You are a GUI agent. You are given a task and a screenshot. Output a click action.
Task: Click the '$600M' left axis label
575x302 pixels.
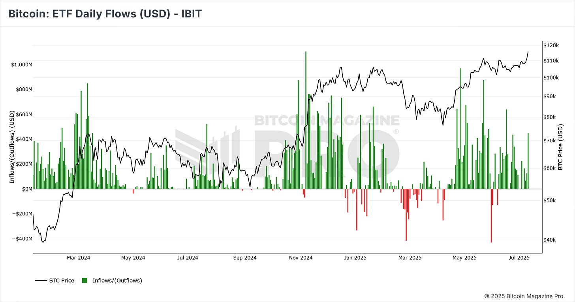pos(24,114)
